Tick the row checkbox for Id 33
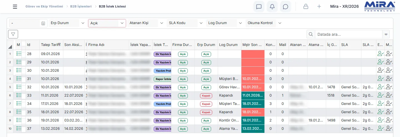 click(24, 96)
